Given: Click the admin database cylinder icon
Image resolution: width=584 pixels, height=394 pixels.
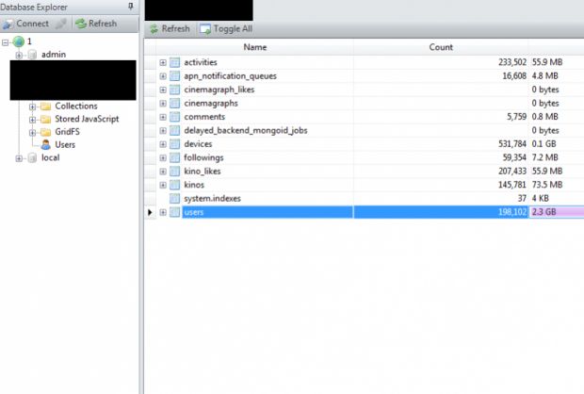Looking at the screenshot, I should tap(32, 55).
